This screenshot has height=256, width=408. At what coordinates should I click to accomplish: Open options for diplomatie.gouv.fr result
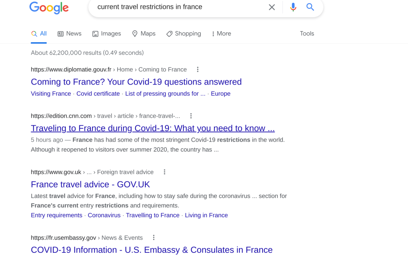(198, 69)
